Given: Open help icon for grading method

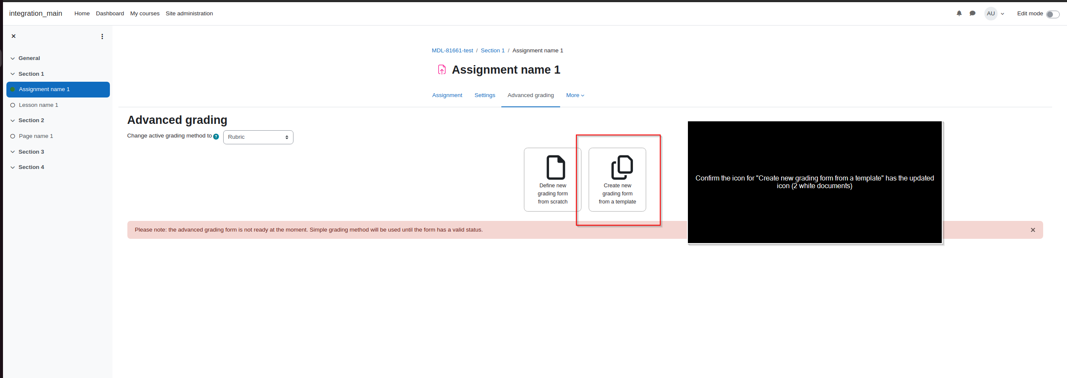Looking at the screenshot, I should [216, 137].
